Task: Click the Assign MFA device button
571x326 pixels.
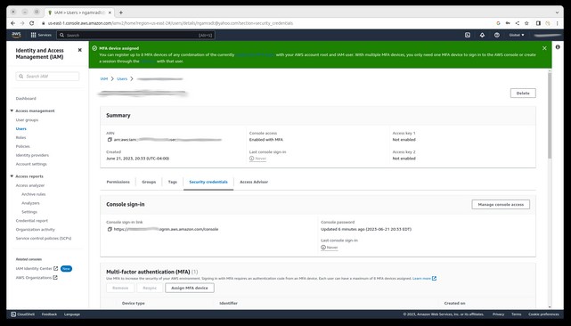Action: pyautogui.click(x=190, y=288)
